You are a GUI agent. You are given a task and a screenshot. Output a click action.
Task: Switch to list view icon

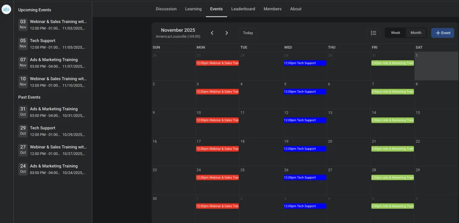coord(373,33)
